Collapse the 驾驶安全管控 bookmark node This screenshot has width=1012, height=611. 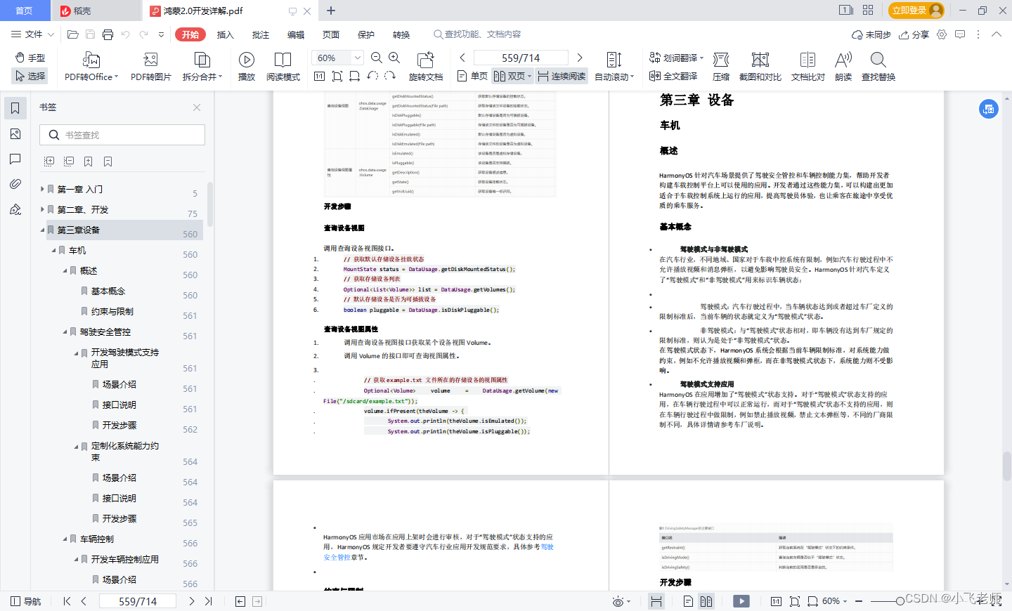(x=65, y=331)
